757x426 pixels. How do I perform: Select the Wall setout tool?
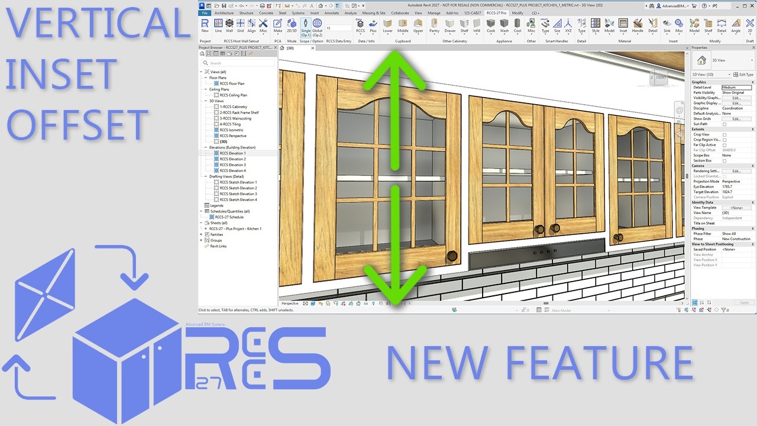[229, 25]
